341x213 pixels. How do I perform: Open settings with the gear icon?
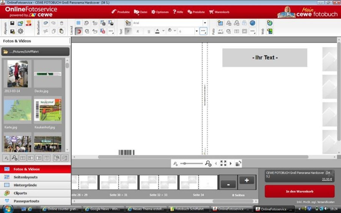[x=20, y=32]
